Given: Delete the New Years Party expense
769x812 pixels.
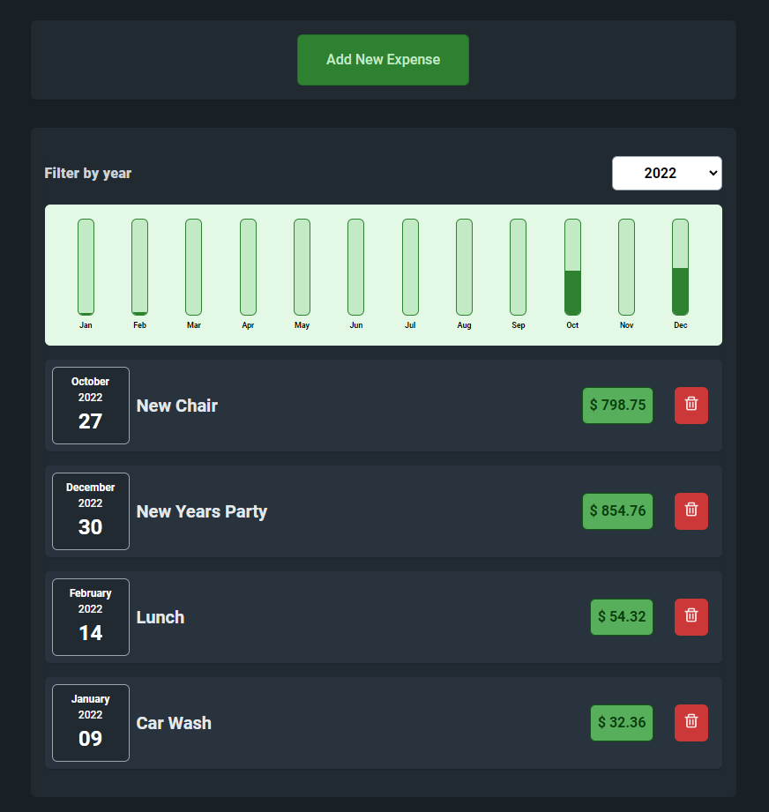Looking at the screenshot, I should coord(691,511).
